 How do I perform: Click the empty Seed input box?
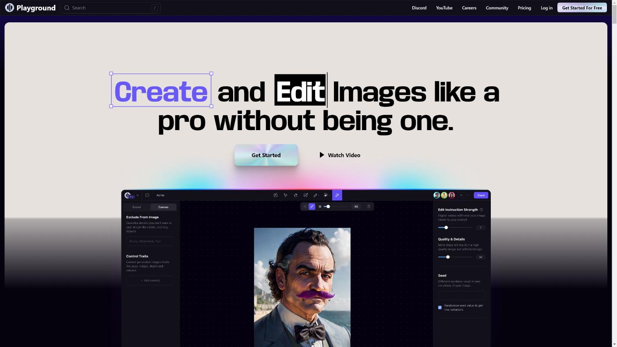462,295
